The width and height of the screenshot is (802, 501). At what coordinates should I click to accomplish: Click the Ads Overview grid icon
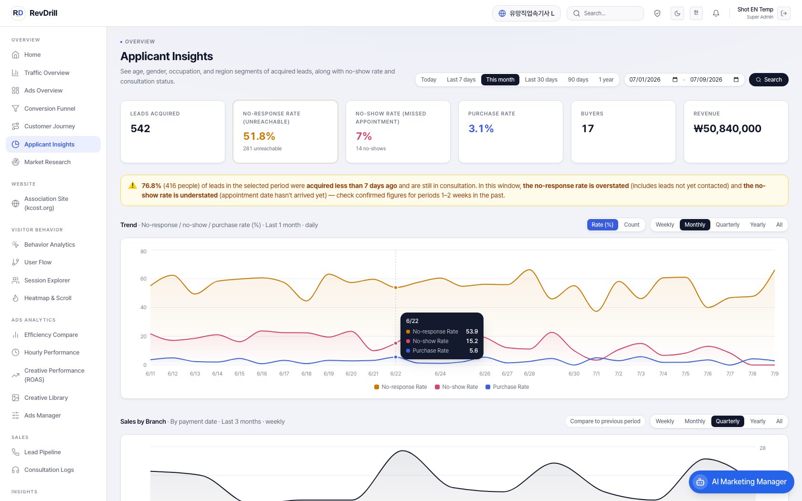click(15, 91)
